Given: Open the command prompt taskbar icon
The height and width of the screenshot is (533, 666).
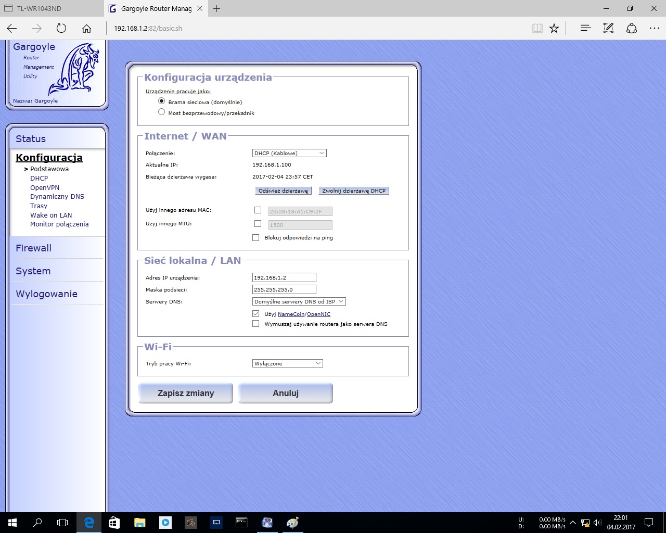Looking at the screenshot, I should [x=241, y=523].
